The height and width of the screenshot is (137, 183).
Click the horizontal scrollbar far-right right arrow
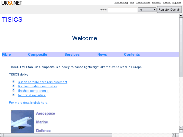177,135
